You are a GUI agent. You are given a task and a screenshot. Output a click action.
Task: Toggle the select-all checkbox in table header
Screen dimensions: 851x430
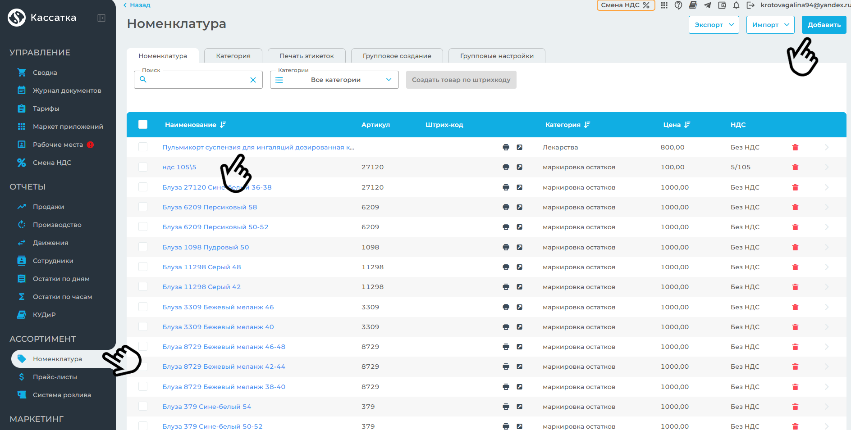143,125
